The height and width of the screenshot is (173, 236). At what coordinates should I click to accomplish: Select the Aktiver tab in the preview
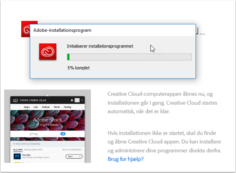pyautogui.click(x=46, y=107)
